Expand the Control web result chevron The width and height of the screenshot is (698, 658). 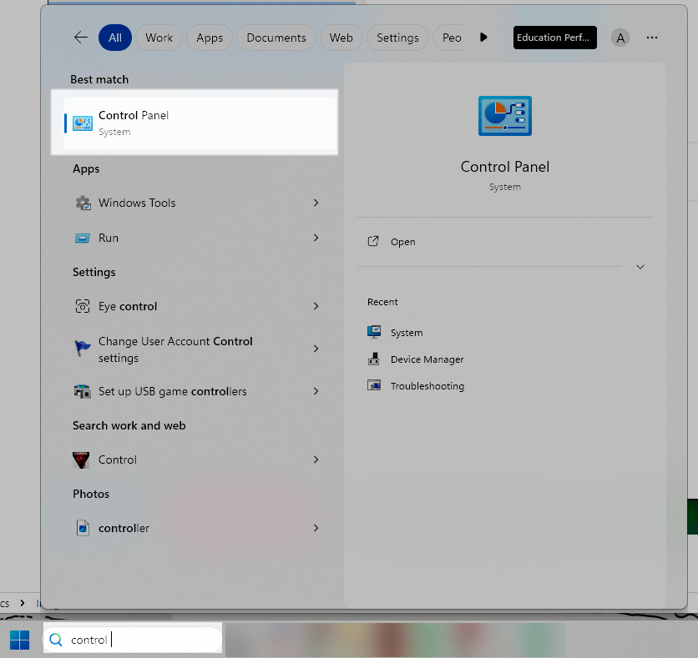point(316,460)
